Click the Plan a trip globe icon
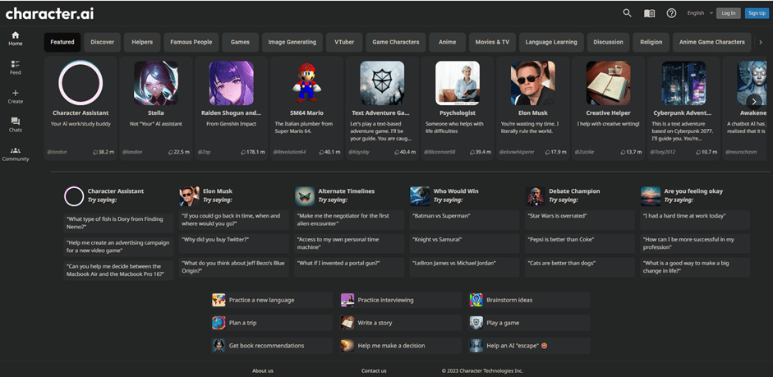The height and width of the screenshot is (377, 773). pos(219,323)
